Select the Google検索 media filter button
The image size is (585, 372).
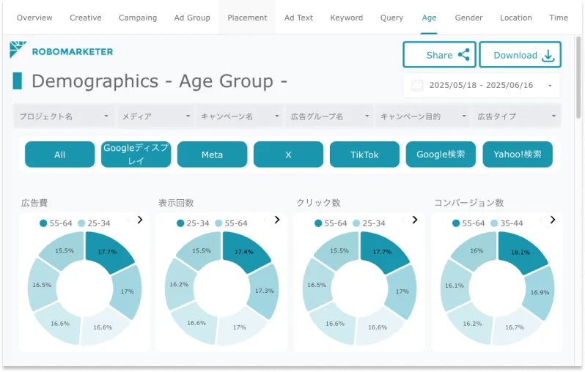[441, 155]
